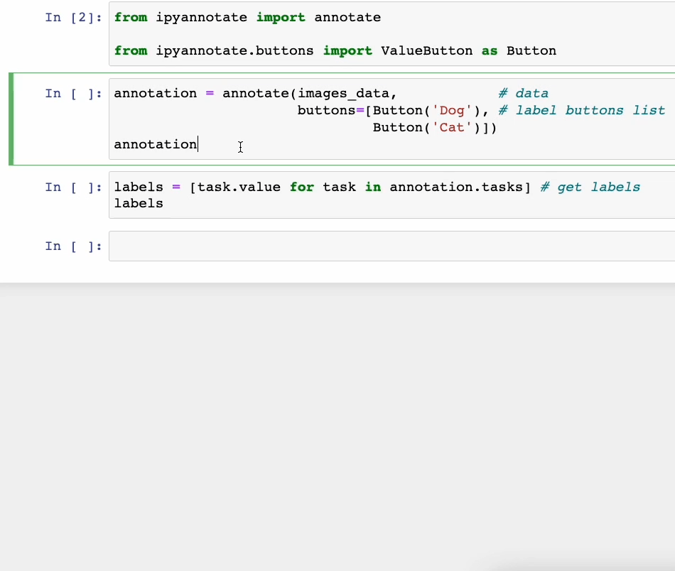Click the import cell containing ipyannotate imports
Image resolution: width=675 pixels, height=571 pixels.
[x=391, y=34]
